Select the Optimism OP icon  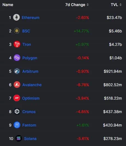17,98
